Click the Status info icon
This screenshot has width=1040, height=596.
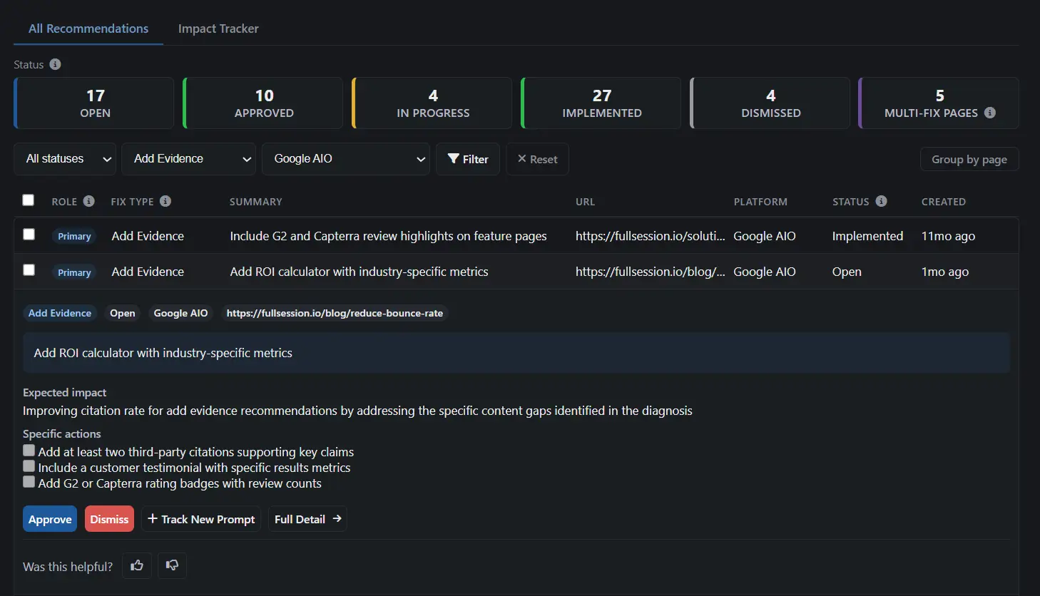point(55,64)
